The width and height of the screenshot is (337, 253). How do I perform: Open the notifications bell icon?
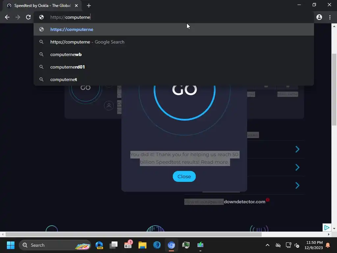pyautogui.click(x=328, y=245)
